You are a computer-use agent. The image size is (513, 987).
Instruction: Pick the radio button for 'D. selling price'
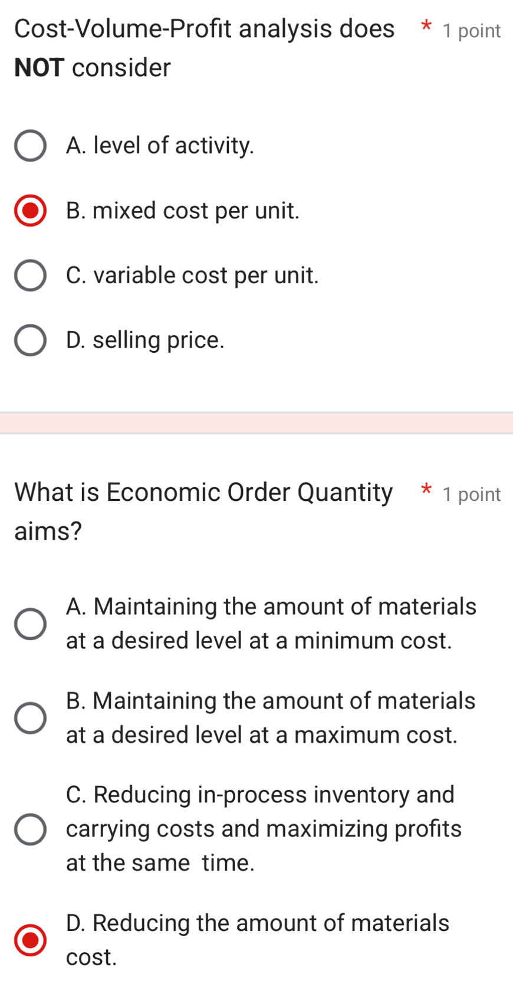(30, 341)
